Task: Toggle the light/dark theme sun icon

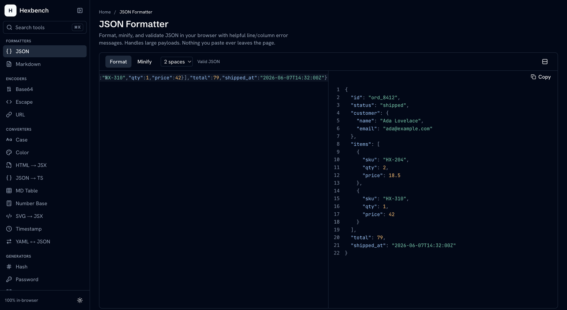Action: 80,300
